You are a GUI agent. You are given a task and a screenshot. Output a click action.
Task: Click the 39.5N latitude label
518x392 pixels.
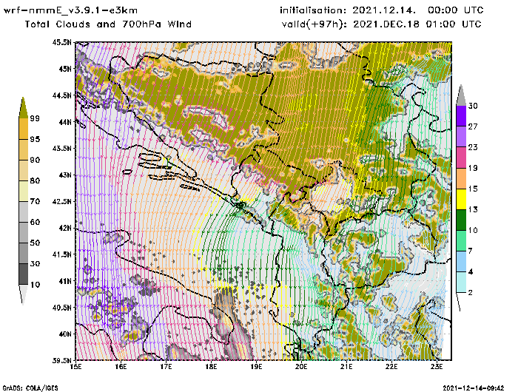point(61,360)
